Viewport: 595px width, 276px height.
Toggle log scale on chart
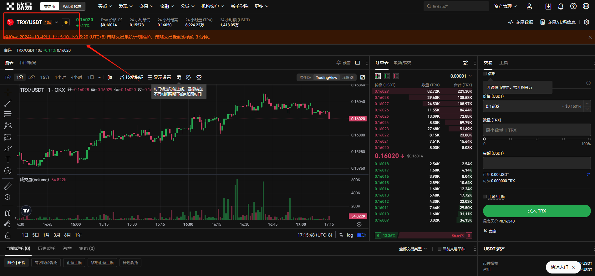point(350,235)
